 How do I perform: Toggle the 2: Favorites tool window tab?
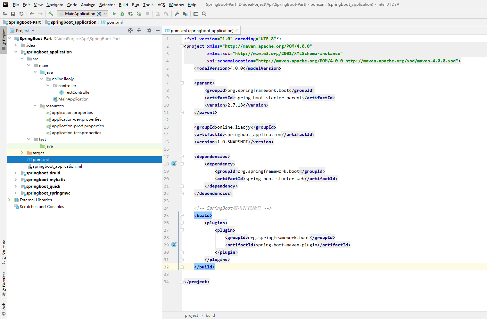tap(4, 283)
